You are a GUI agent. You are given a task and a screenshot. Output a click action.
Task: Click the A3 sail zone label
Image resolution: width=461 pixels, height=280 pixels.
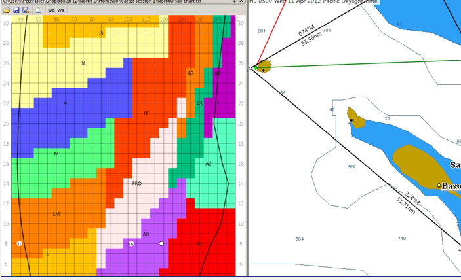[x=199, y=103]
